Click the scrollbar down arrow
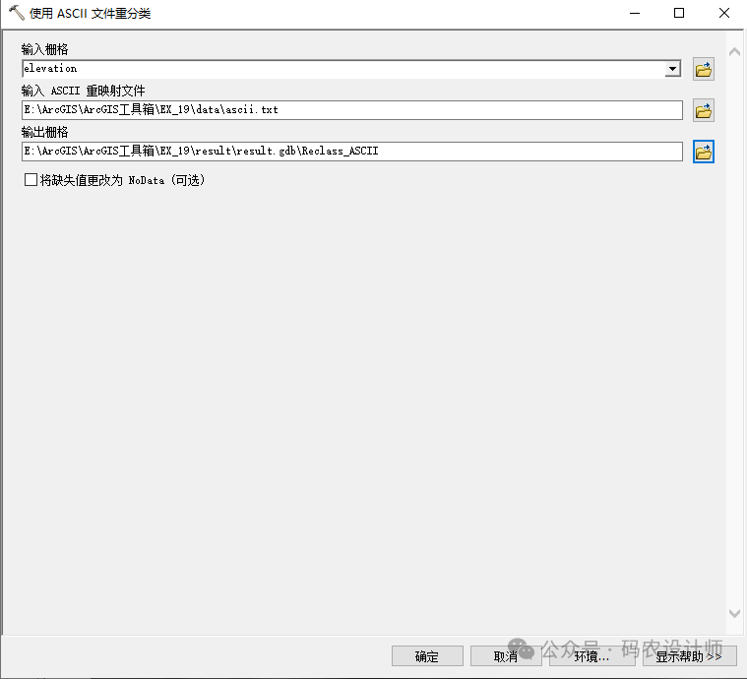 click(734, 613)
